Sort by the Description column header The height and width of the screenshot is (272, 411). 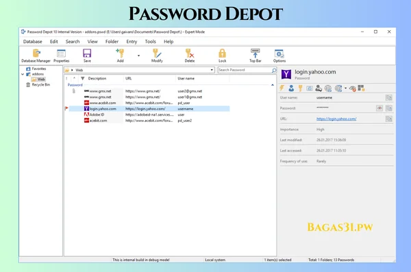[x=97, y=78]
